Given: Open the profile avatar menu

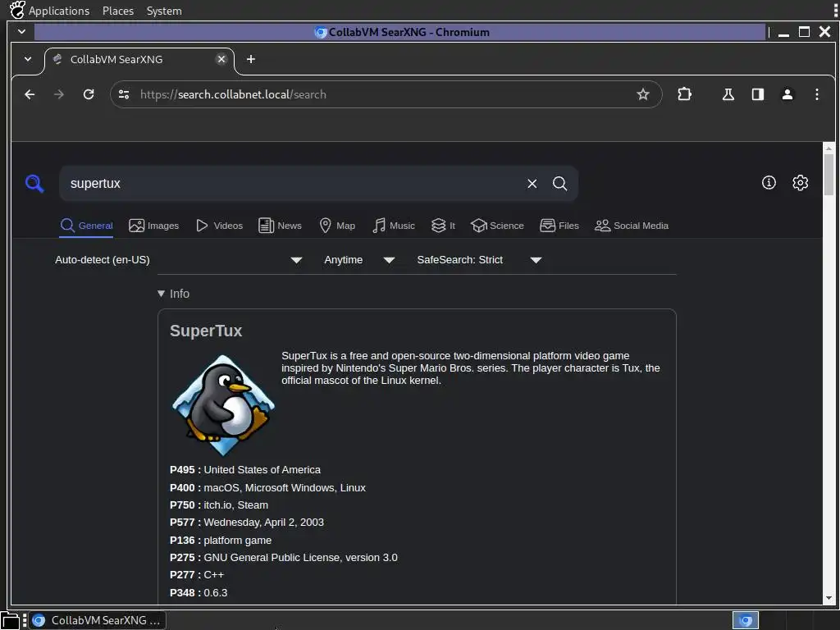Looking at the screenshot, I should point(787,94).
